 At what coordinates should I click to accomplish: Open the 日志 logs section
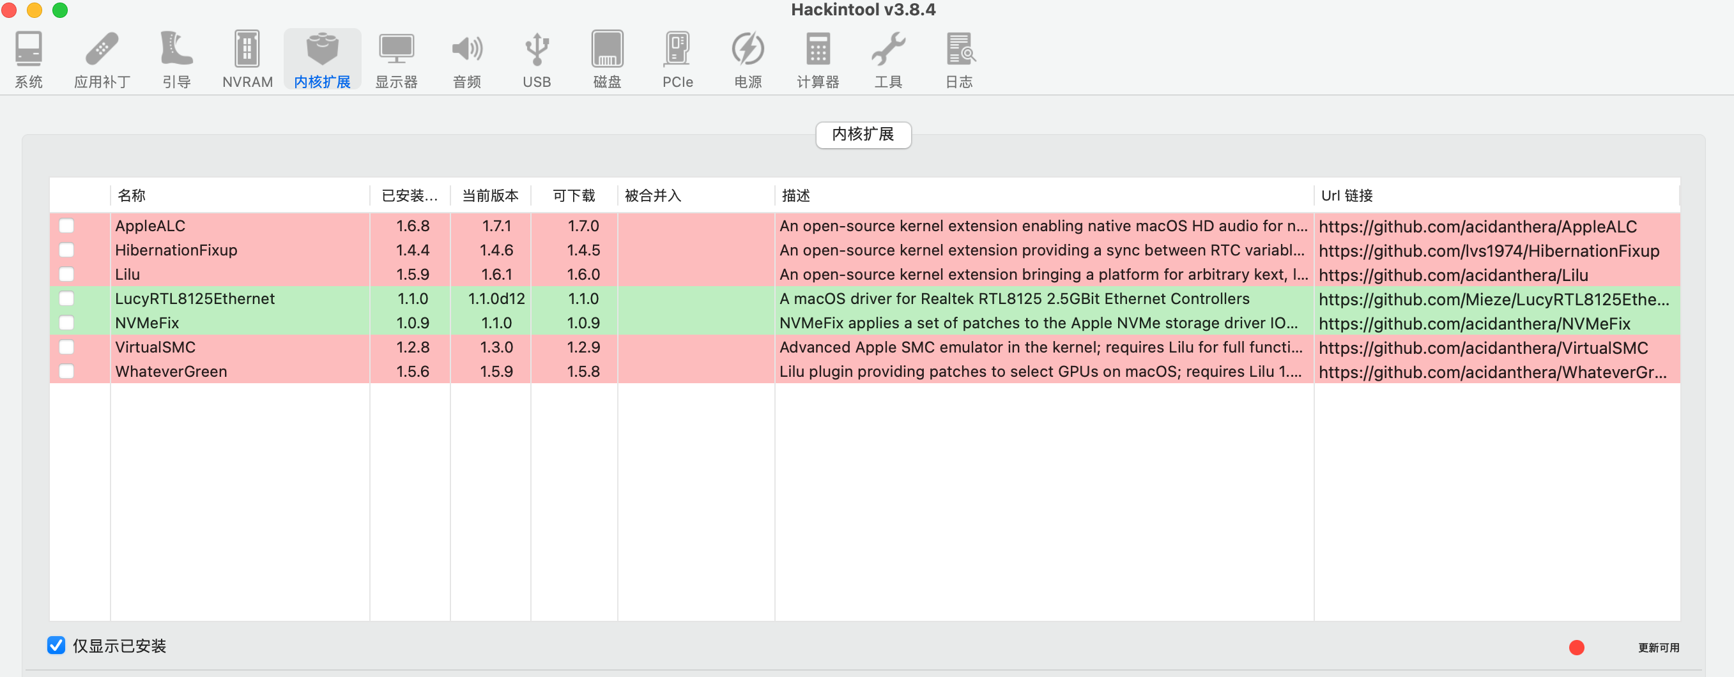[959, 59]
